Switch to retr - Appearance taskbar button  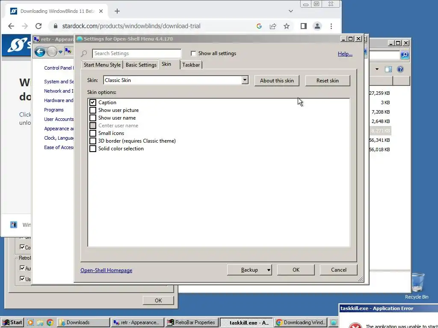pyautogui.click(x=138, y=322)
